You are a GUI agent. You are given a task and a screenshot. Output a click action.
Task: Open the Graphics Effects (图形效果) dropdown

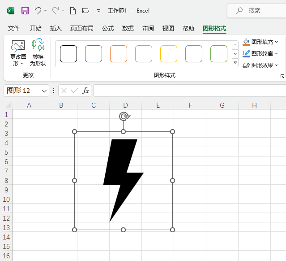click(276, 65)
